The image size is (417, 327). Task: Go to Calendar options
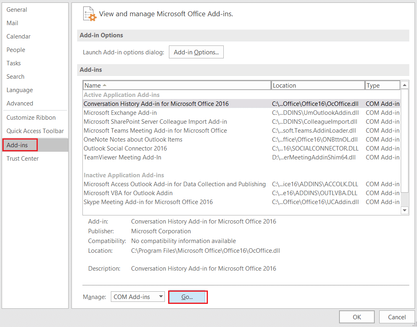(18, 36)
